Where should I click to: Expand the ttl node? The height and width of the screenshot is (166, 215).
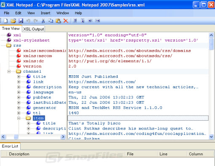pyautogui.click(x=19, y=113)
